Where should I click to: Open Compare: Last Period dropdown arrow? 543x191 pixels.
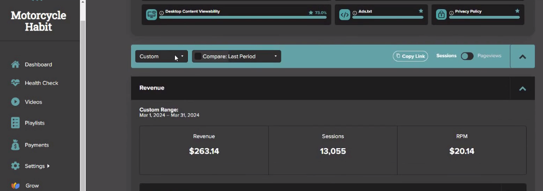pyautogui.click(x=276, y=56)
